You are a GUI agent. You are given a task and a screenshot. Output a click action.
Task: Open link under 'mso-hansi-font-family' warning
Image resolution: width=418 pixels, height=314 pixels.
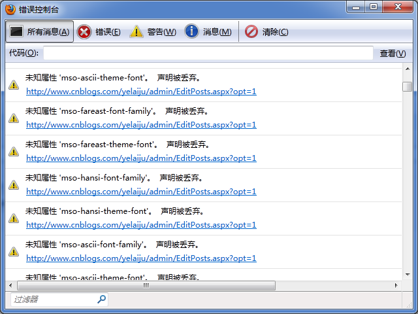[x=141, y=192]
